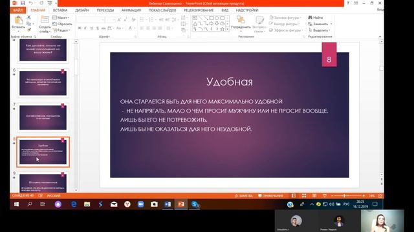
Task: Open the Layout (Макет) dropdown
Action: coord(61,17)
